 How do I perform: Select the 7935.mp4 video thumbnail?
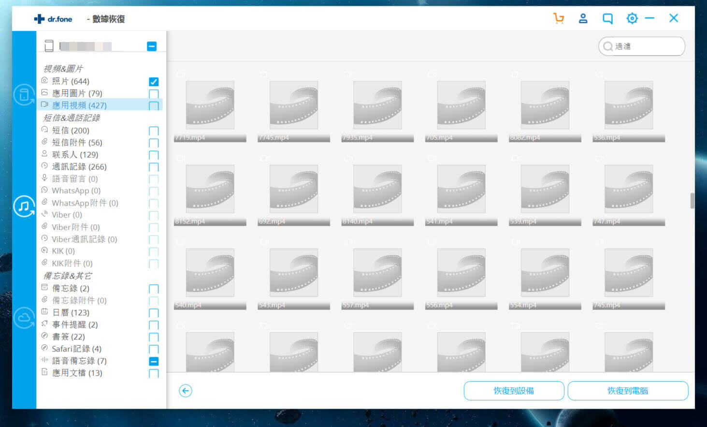(377, 105)
